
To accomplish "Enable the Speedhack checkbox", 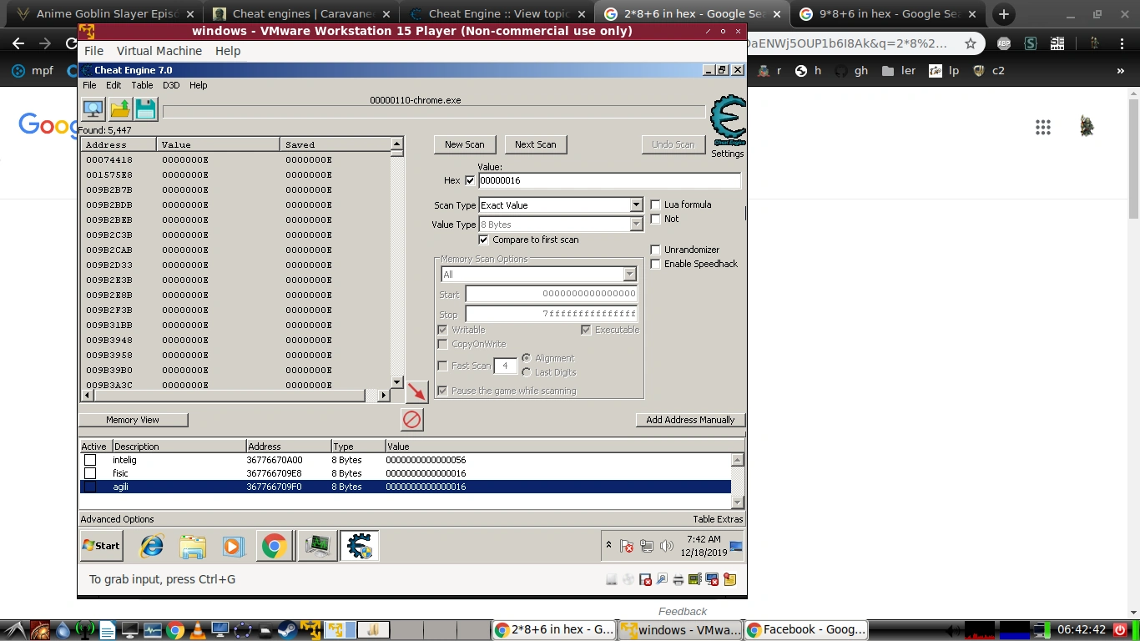I will 656,264.
